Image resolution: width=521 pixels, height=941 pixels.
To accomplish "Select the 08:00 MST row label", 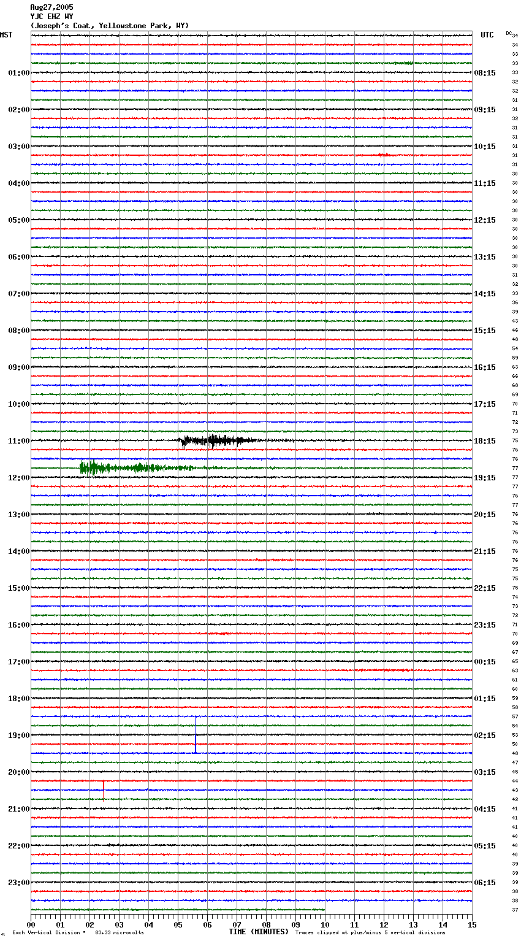I will click(19, 331).
